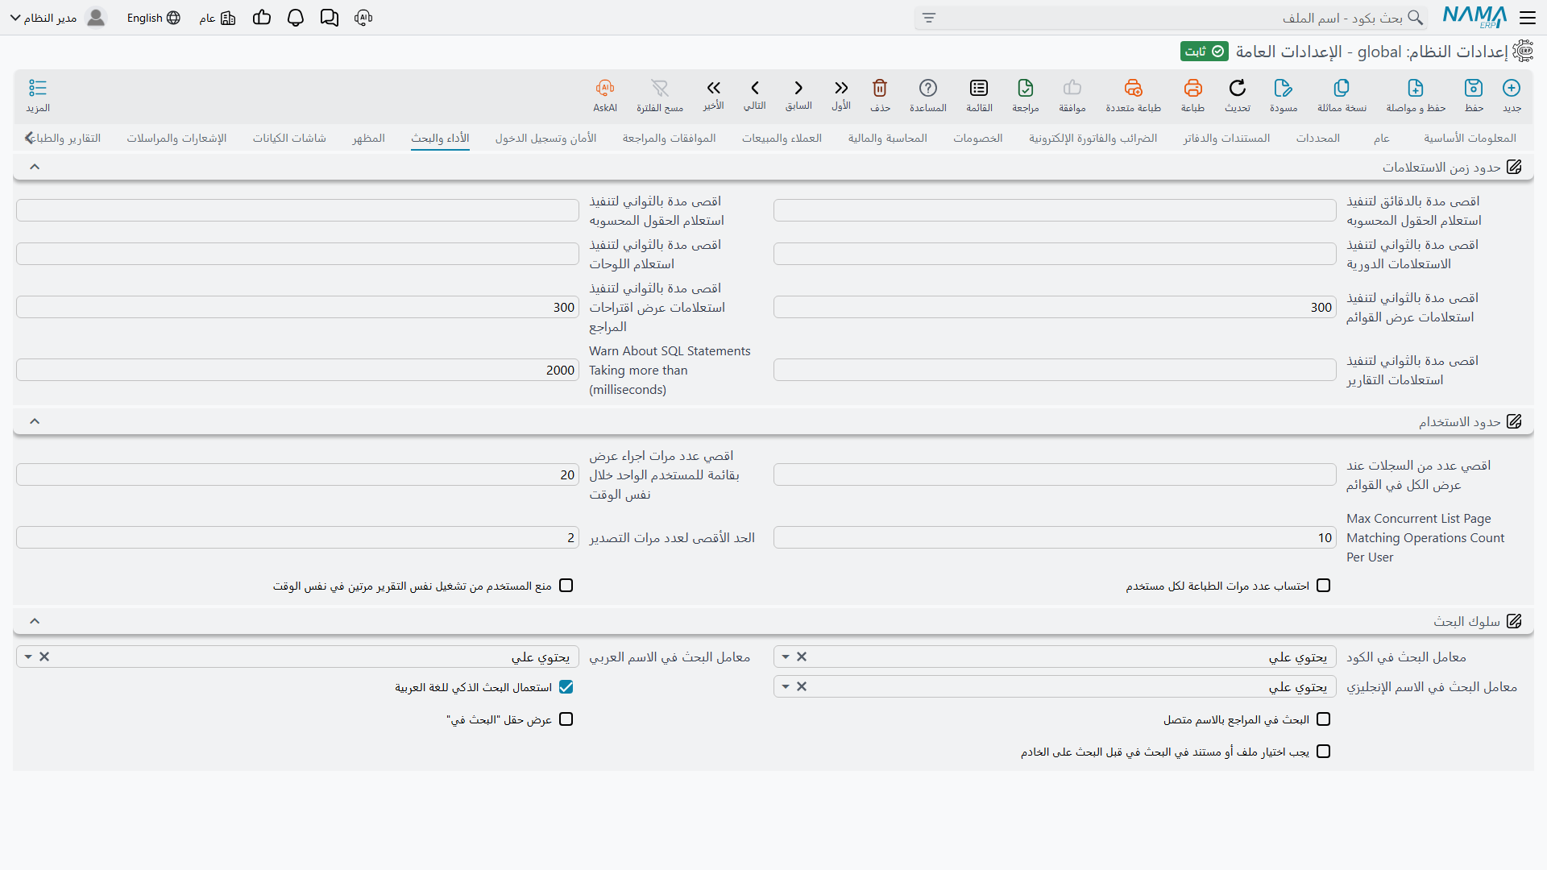This screenshot has width=1547, height=870.
Task: Click الحد الأقصى لعدد مرات التصدير field
Action: coord(297,538)
